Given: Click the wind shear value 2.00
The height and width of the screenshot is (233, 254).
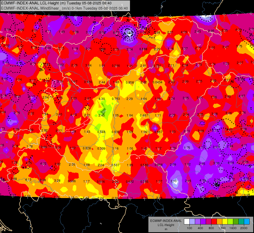Looking at the screenshot, I should coord(72,164).
